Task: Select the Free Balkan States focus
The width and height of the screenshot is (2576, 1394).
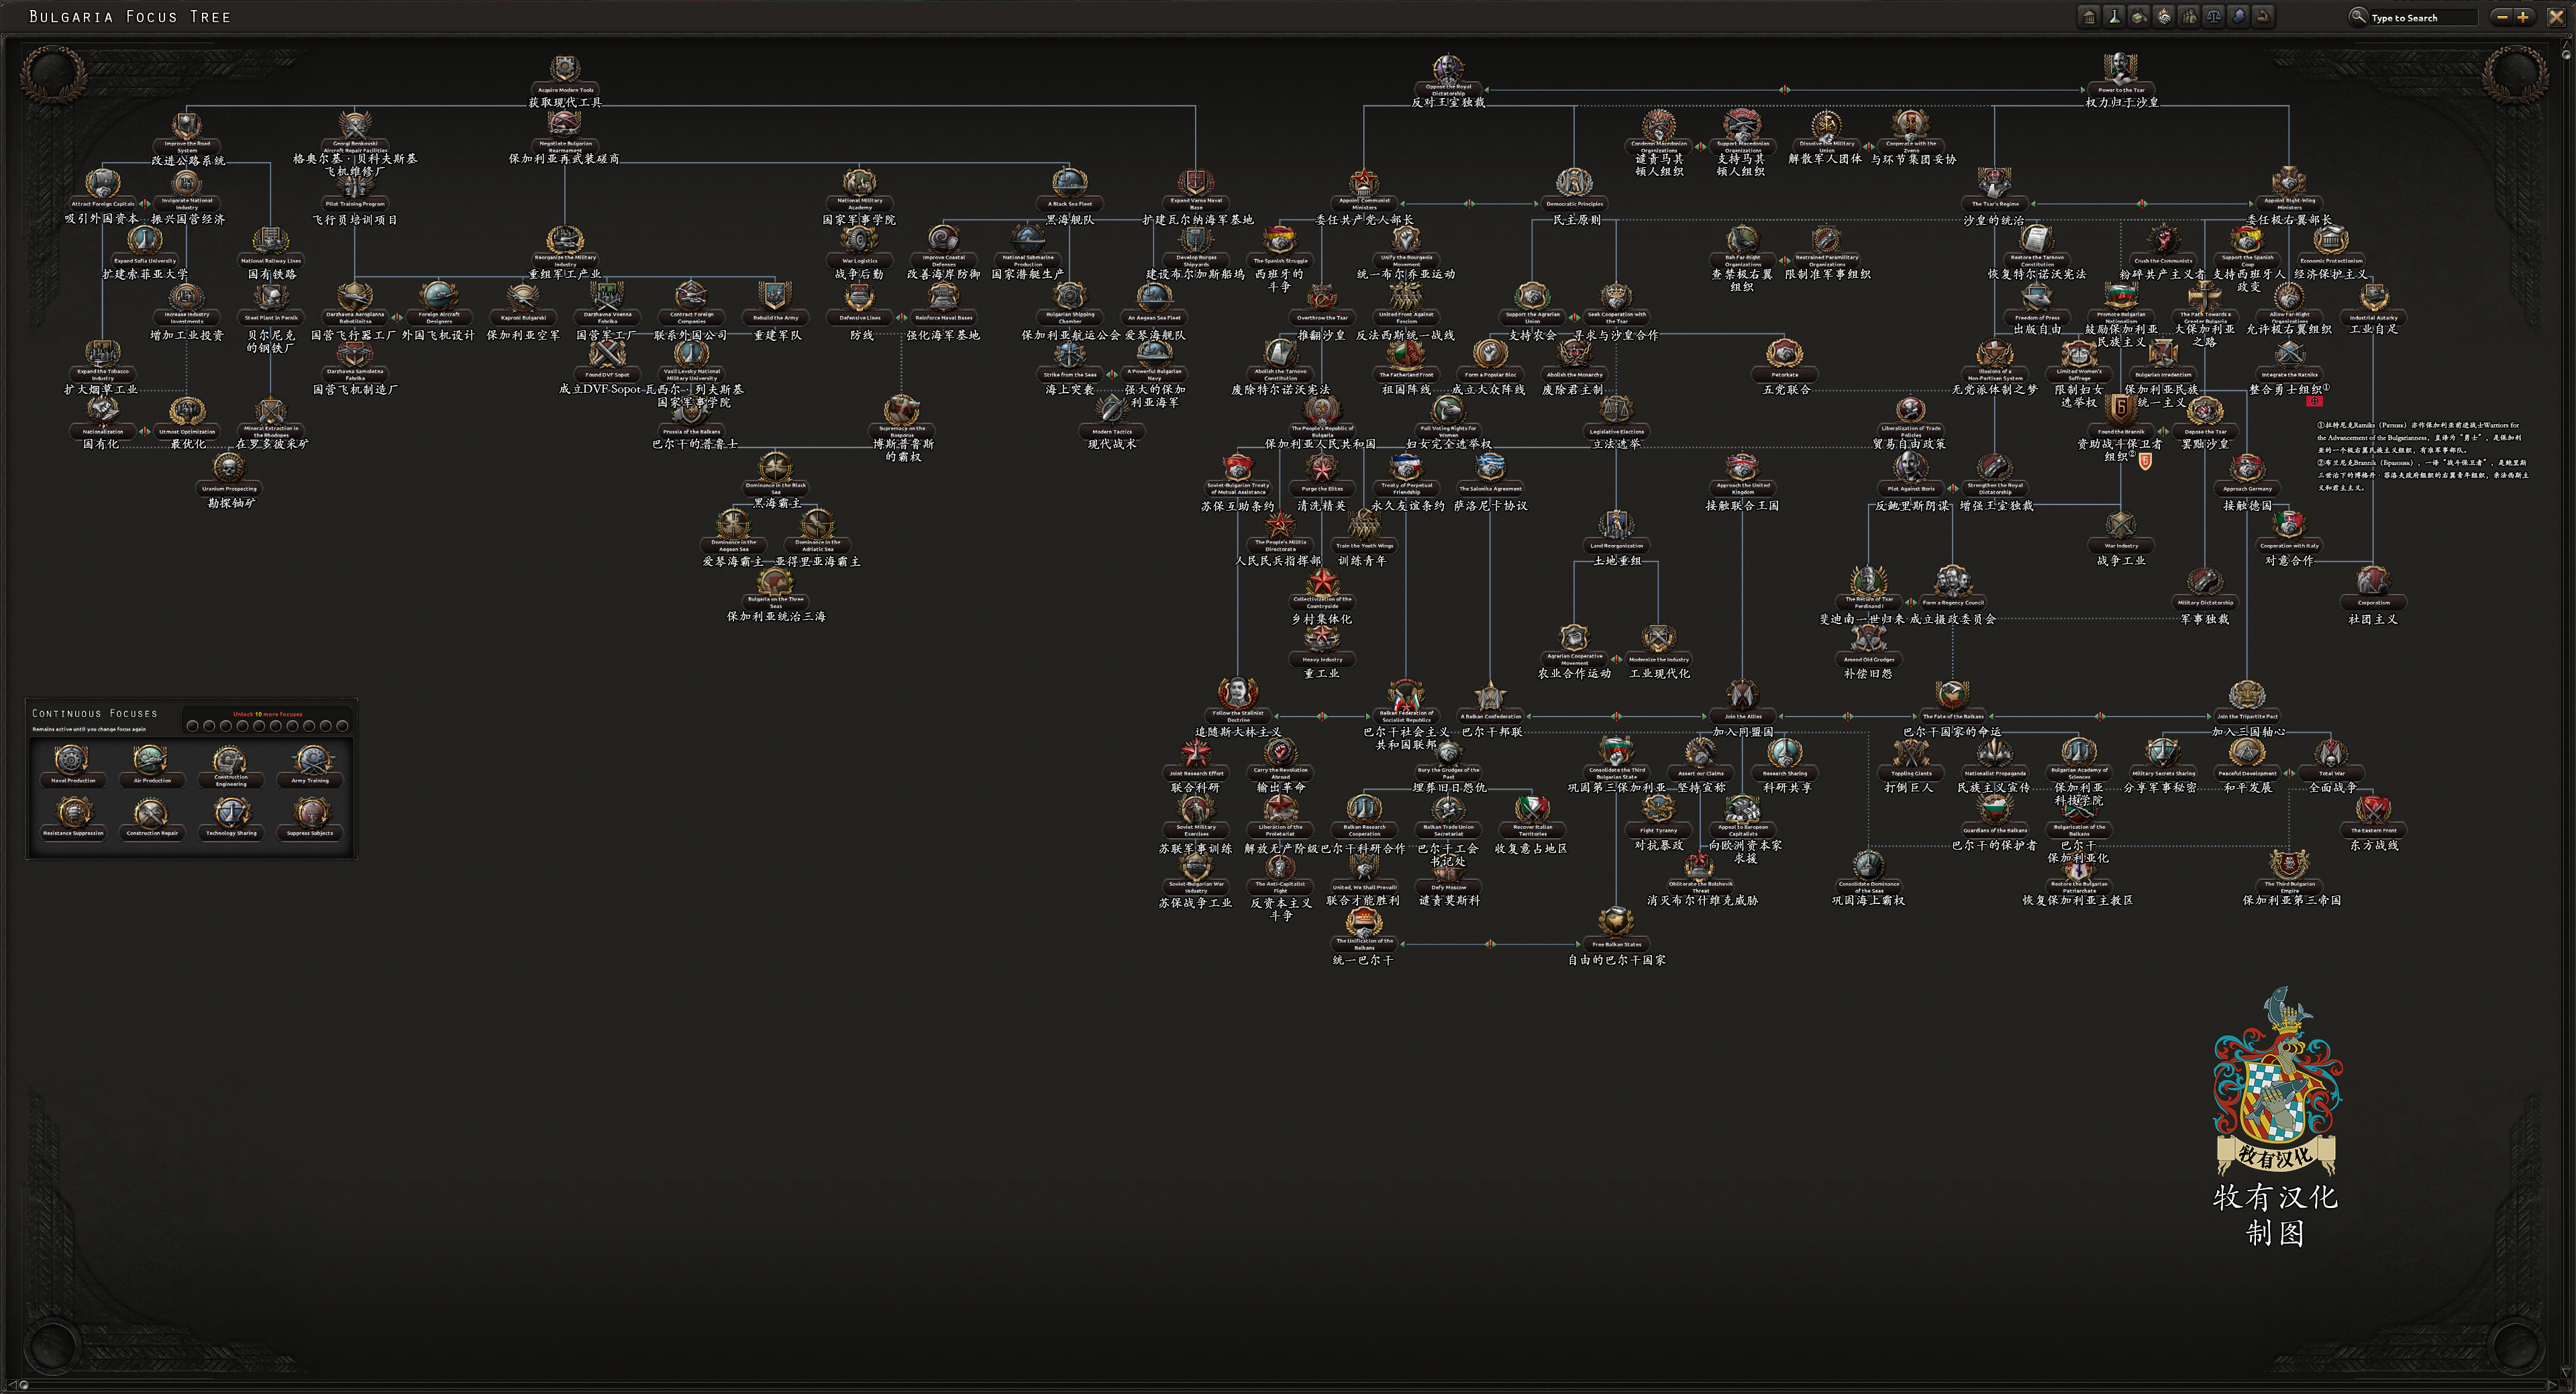Action: (x=1616, y=930)
